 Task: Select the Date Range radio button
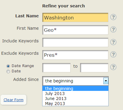8,66
